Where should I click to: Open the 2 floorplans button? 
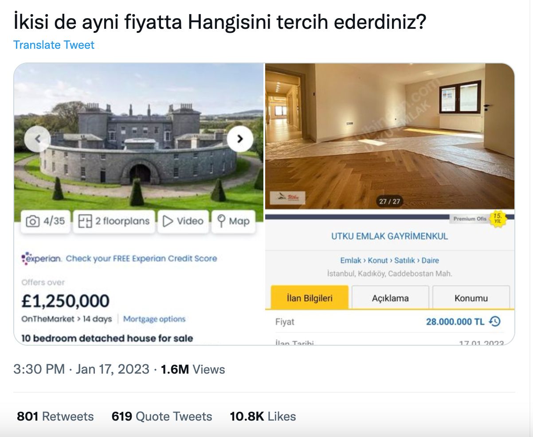[x=114, y=221]
